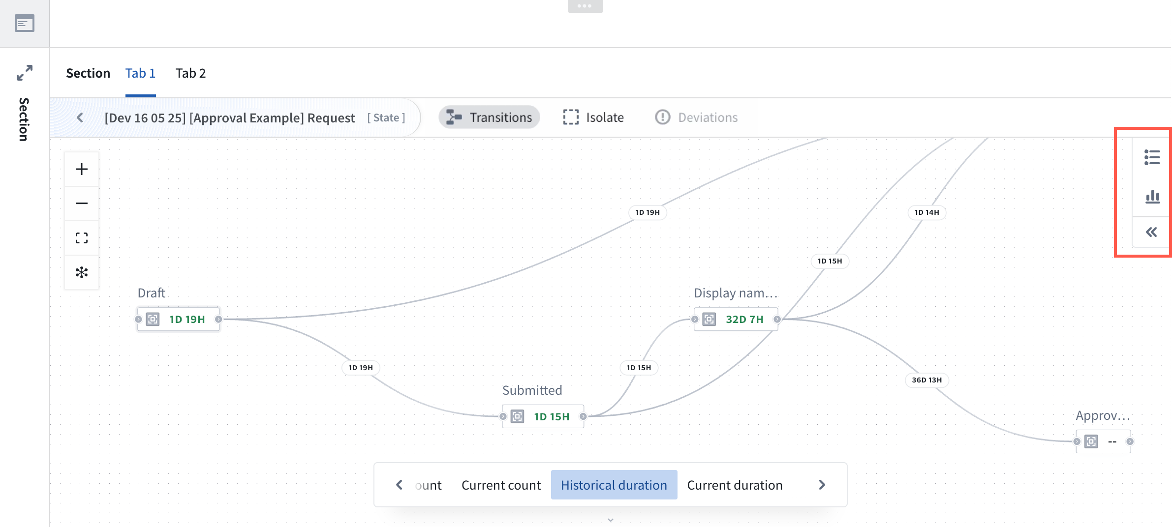Image resolution: width=1172 pixels, height=527 pixels.
Task: Show next metric options with right arrow
Action: coord(822,485)
